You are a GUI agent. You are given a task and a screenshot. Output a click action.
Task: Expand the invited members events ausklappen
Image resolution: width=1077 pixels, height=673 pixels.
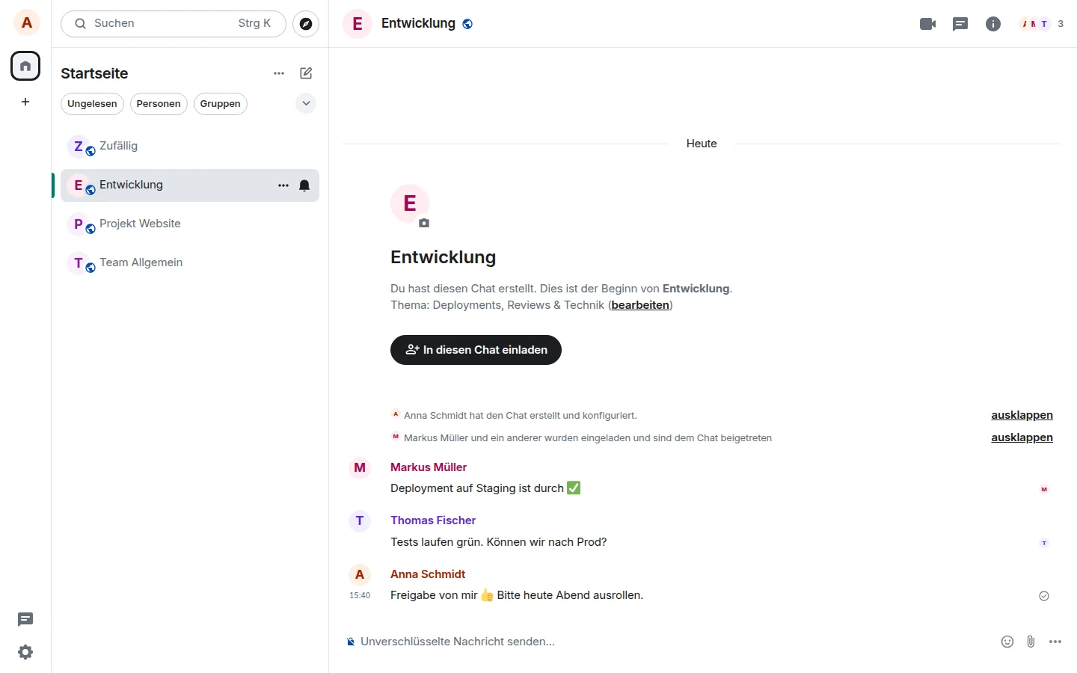[x=1022, y=437]
